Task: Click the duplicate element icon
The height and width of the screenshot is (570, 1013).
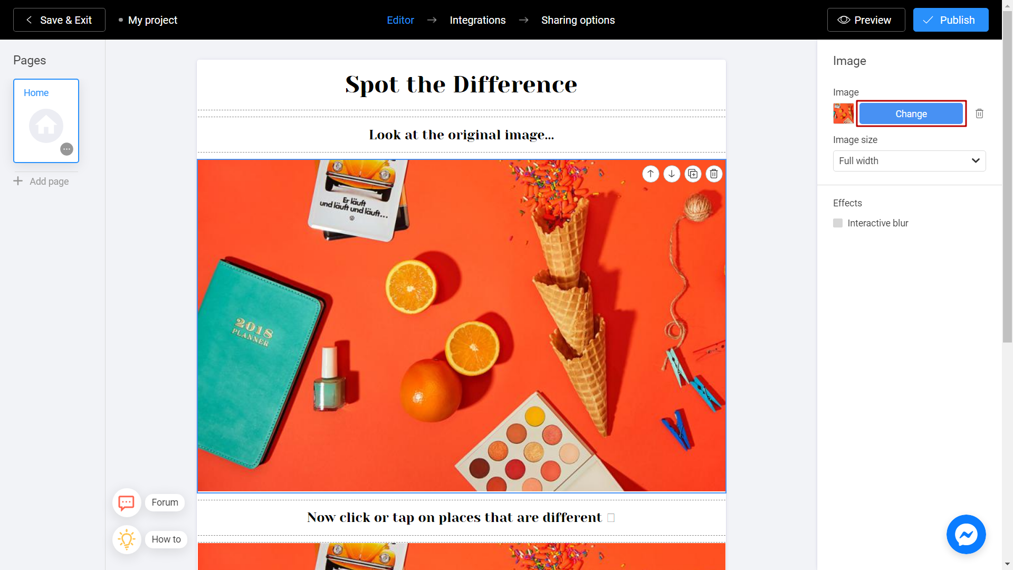Action: coord(693,174)
